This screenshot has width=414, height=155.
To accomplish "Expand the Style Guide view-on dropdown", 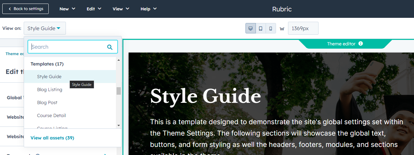I will click(45, 28).
